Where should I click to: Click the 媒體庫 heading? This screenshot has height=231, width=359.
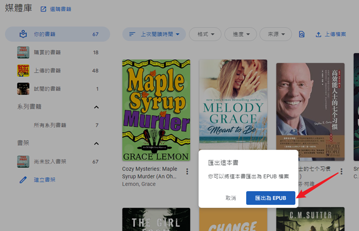18,8
